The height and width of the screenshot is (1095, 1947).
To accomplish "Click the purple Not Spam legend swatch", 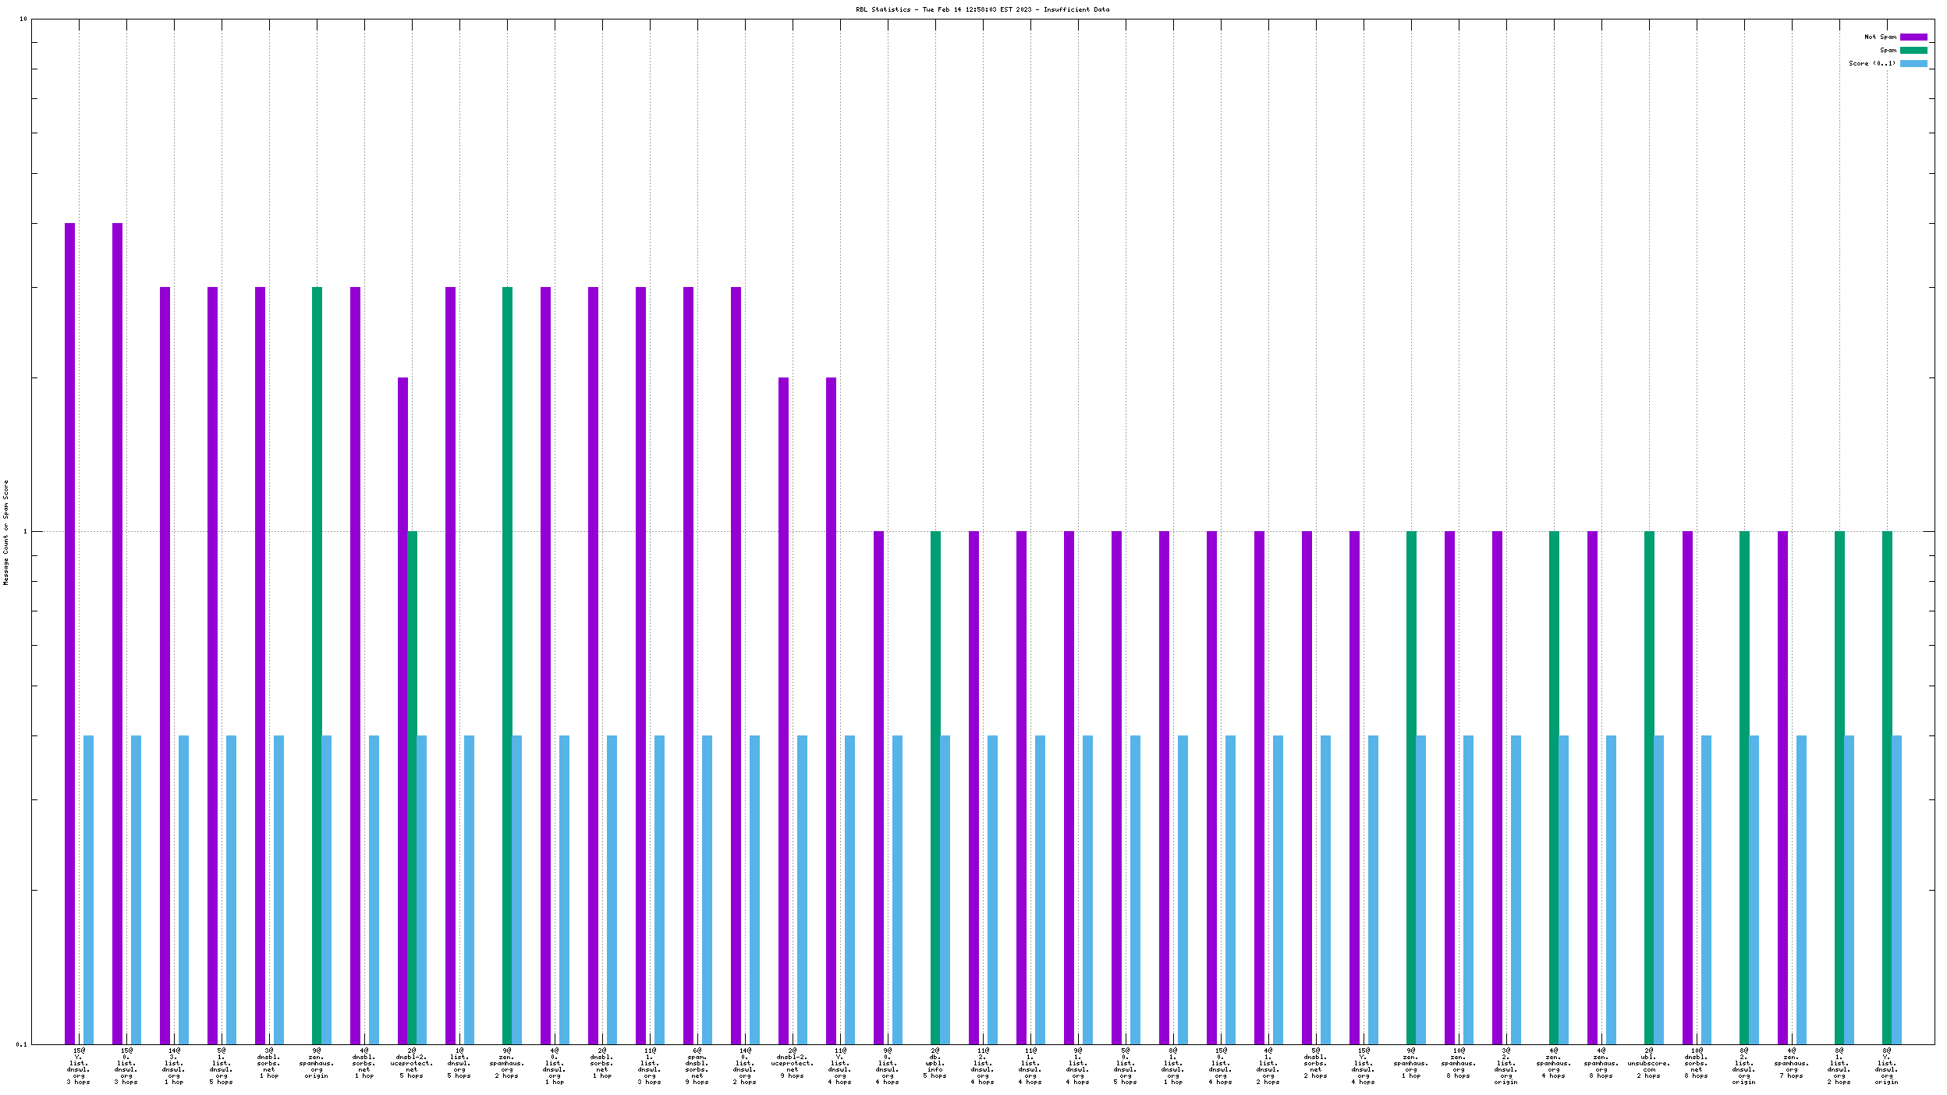I will [x=1913, y=37].
